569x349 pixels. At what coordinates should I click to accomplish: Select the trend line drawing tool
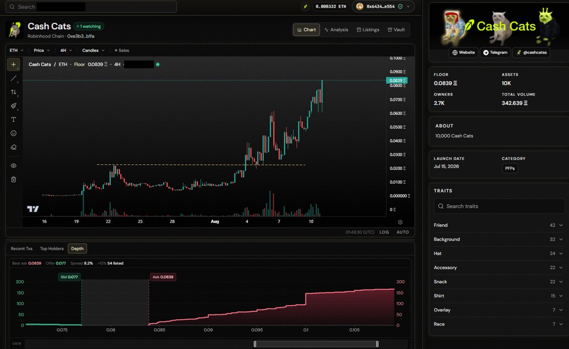click(13, 78)
